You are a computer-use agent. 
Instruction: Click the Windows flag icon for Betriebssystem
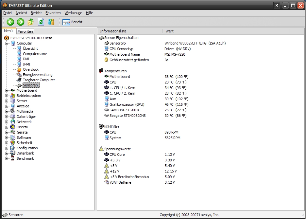tap(13, 96)
